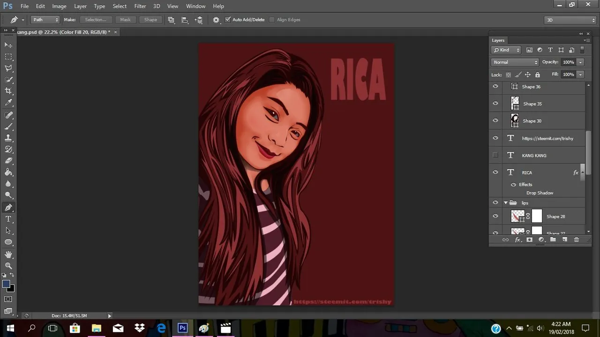Toggle Quick Mask mode
Viewport: 600px width, 337px height.
pyautogui.click(x=8, y=299)
